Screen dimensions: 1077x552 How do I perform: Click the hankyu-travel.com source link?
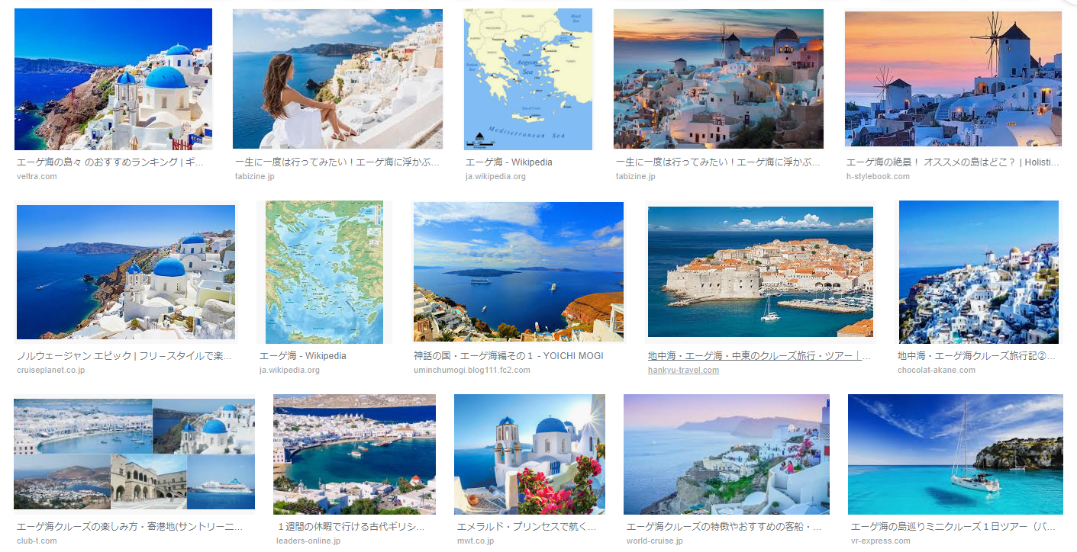pyautogui.click(x=683, y=370)
